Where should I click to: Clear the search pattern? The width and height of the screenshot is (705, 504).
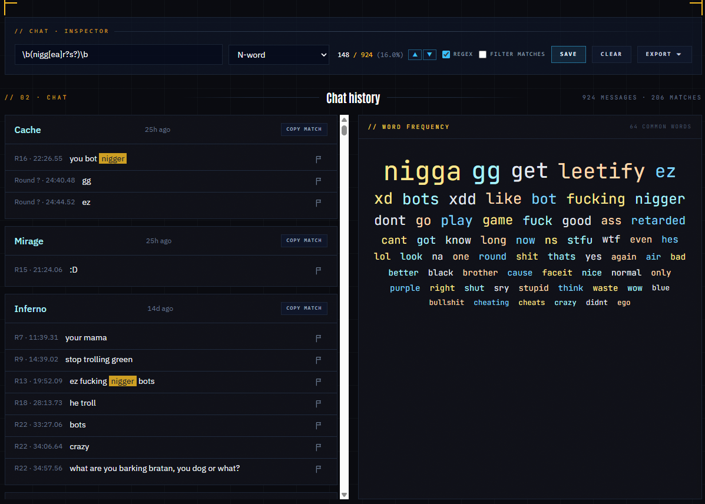pyautogui.click(x=611, y=54)
